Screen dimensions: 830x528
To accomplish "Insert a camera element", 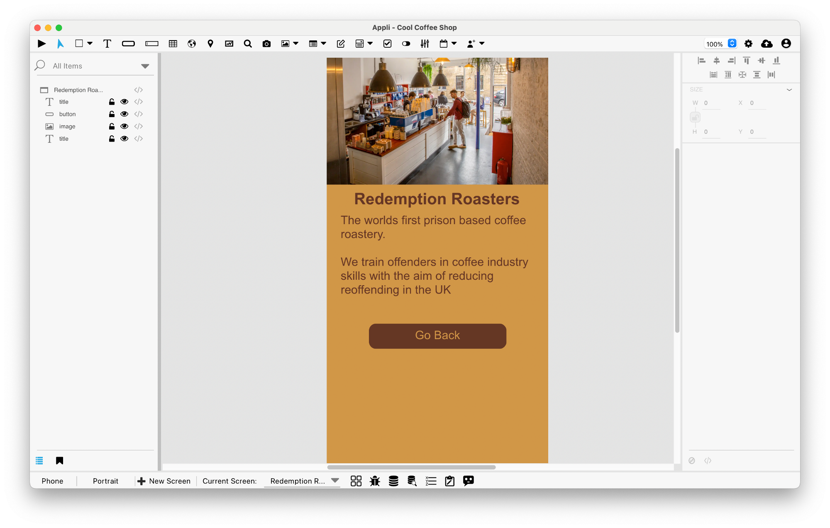I will tap(266, 44).
